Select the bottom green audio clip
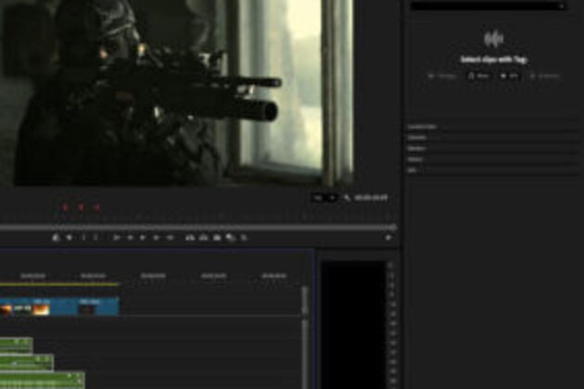 (x=42, y=380)
